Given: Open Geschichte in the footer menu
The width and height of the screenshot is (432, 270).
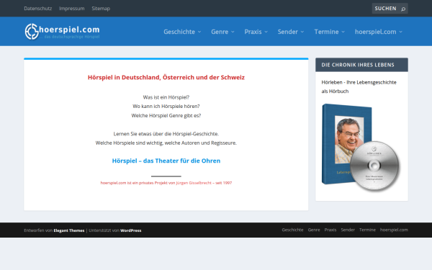Looking at the screenshot, I should 292,230.
